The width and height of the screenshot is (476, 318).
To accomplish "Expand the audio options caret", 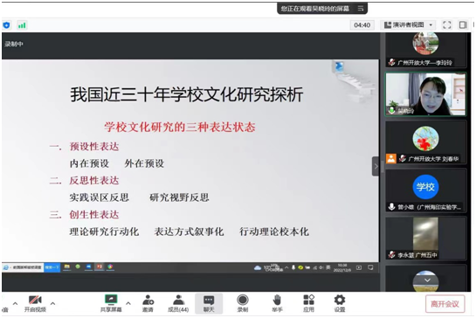I will click(x=15, y=303).
